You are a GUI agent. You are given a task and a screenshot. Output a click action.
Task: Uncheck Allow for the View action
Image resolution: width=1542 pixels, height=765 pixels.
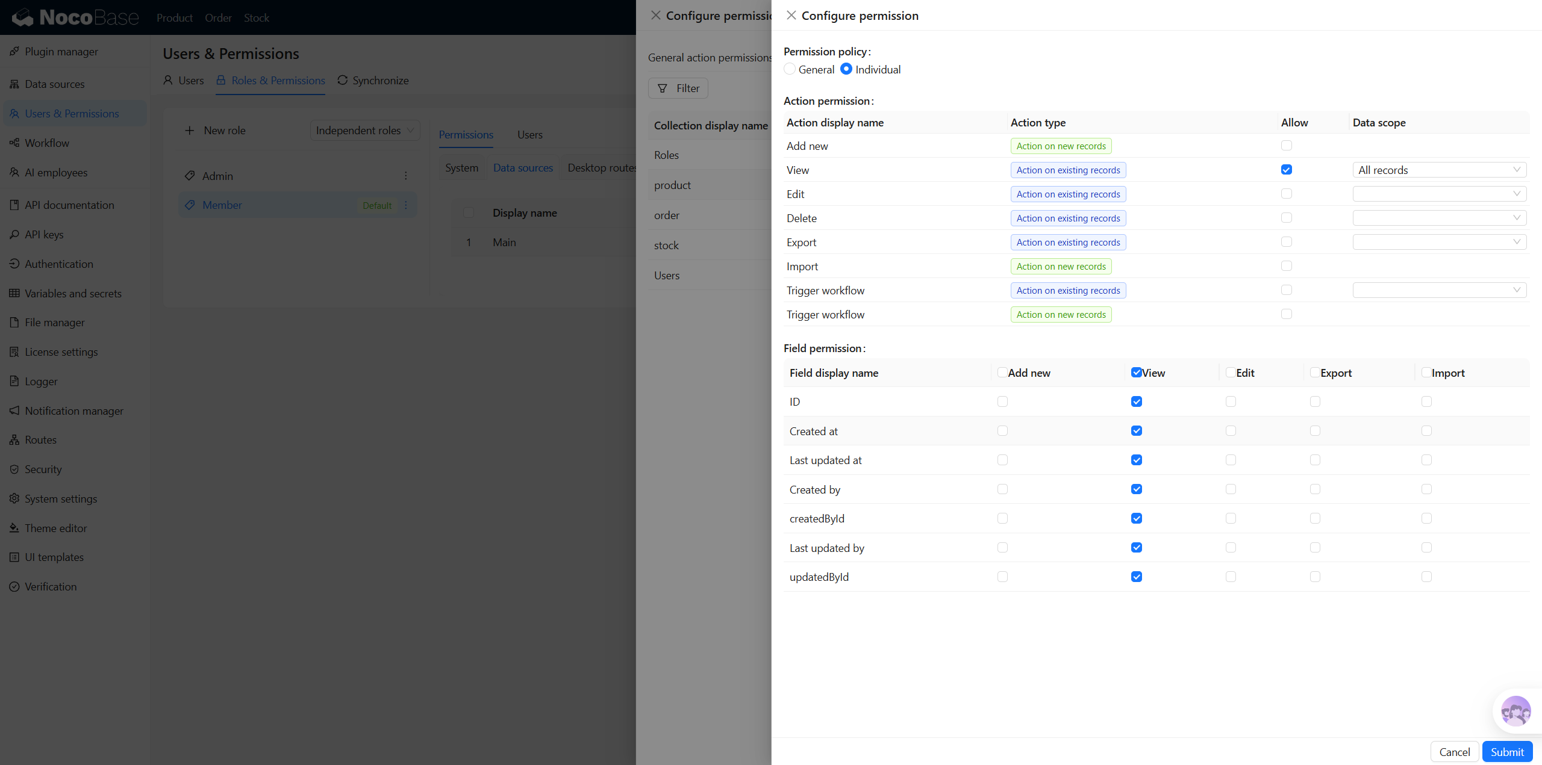(x=1287, y=170)
